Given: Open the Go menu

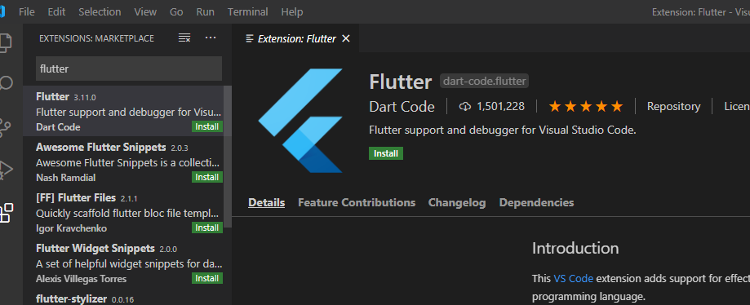Looking at the screenshot, I should coord(176,12).
